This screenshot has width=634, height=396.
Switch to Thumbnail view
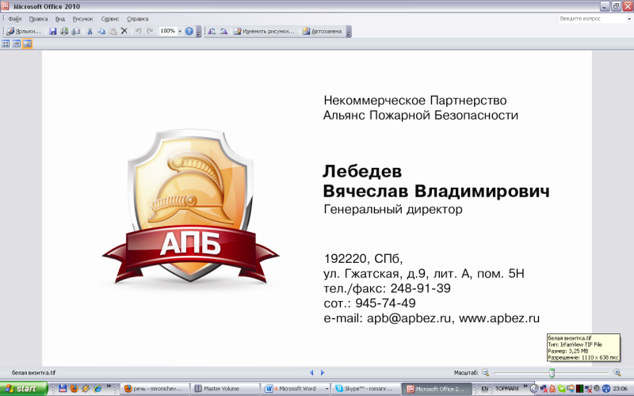(6, 44)
